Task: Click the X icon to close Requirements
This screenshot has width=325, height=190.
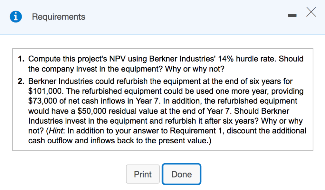Action: click(x=311, y=12)
